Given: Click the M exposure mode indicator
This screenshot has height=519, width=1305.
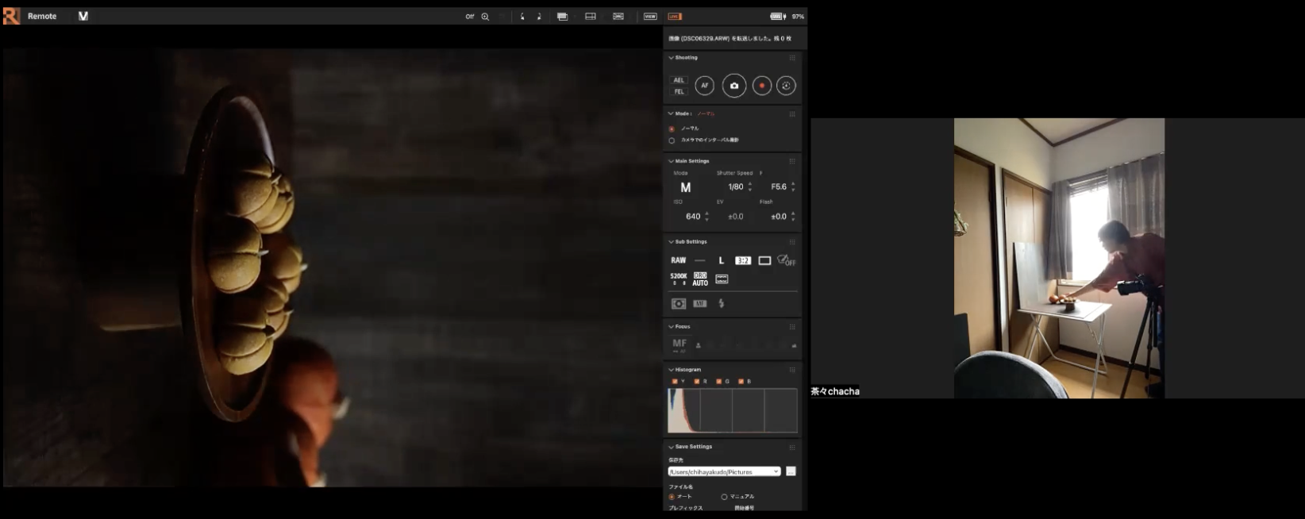Looking at the screenshot, I should [686, 187].
